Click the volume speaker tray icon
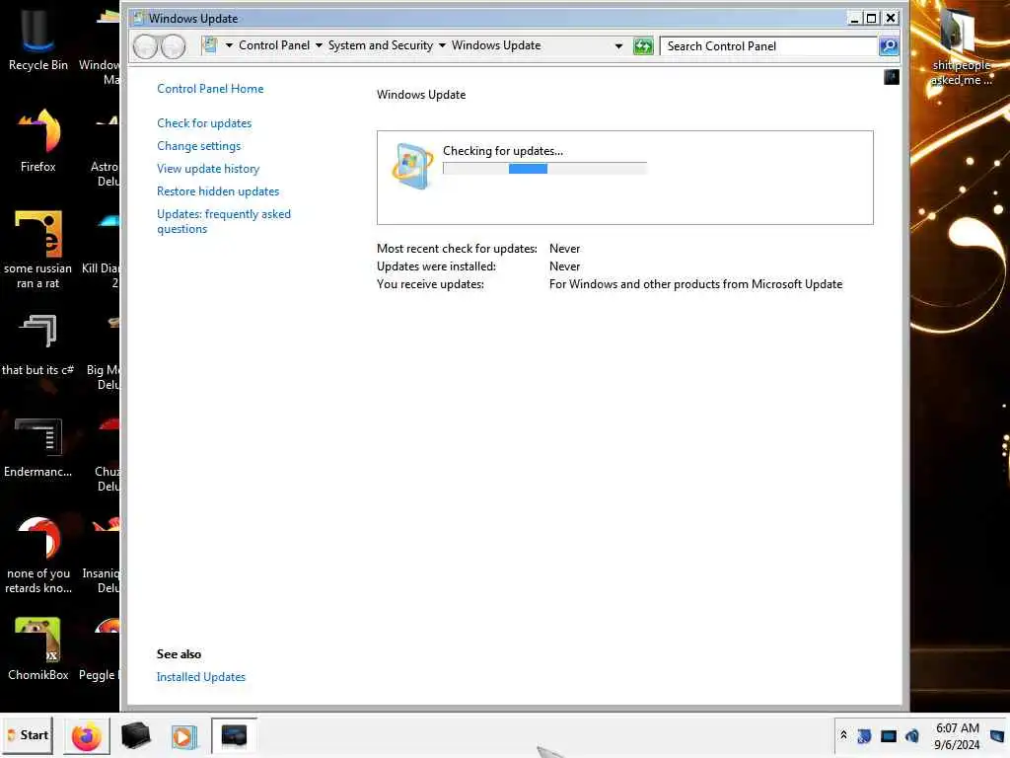This screenshot has height=758, width=1010. click(912, 736)
